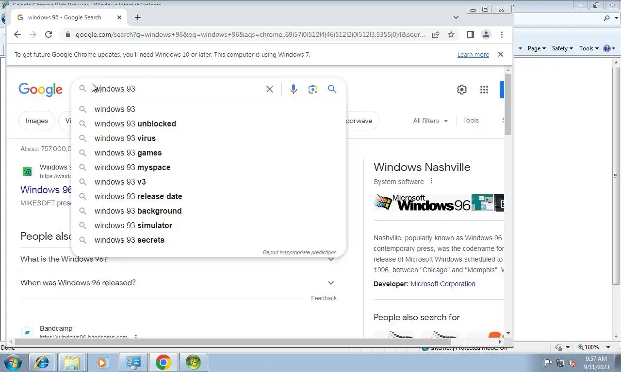Open Internet Explorer Tools menu
This screenshot has height=372, width=621.
pyautogui.click(x=589, y=48)
